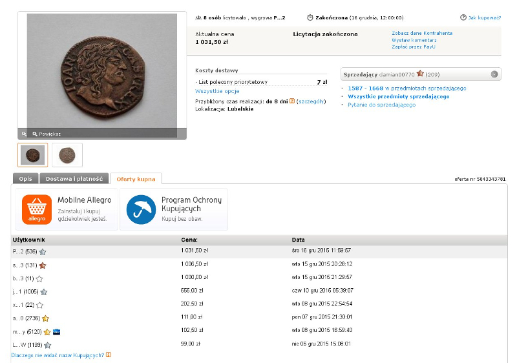Click the Wystaw komentarz link
Viewport: 517px width, 363px height.
(414, 40)
